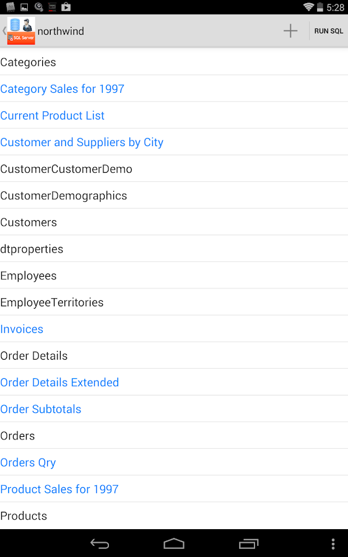Tap the Play Store notification icon
This screenshot has width=348, height=557.
(x=66, y=7)
